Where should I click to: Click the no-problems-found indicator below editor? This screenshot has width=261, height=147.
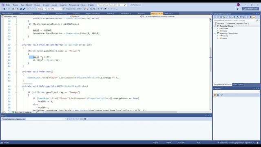(22, 112)
